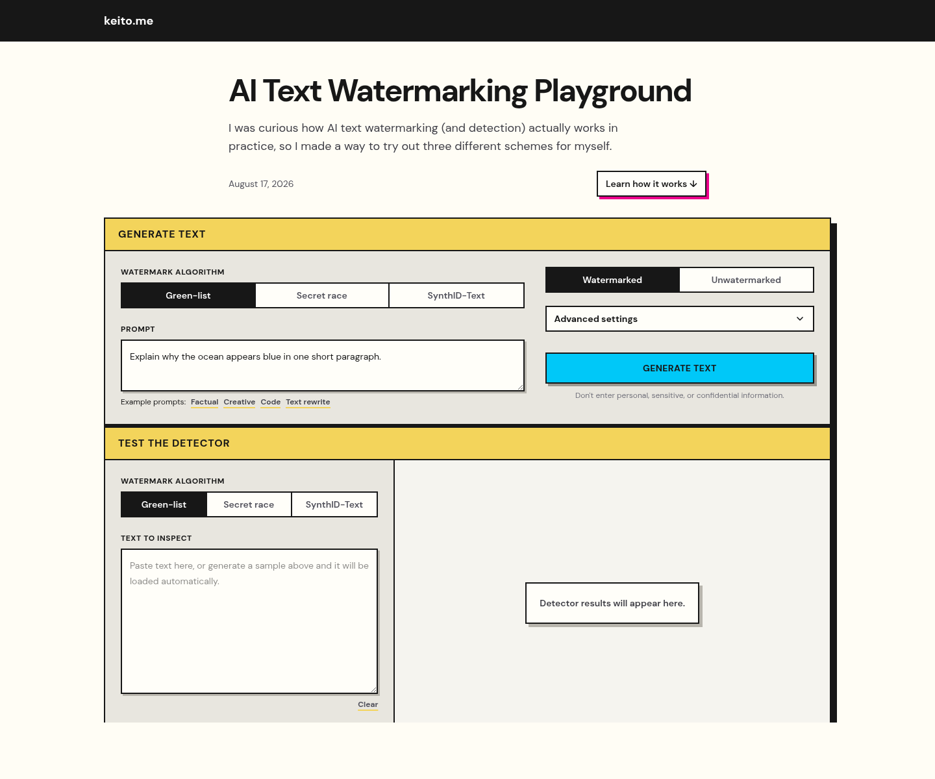
Task: Choose Secret race in the detector section
Action: (x=249, y=504)
